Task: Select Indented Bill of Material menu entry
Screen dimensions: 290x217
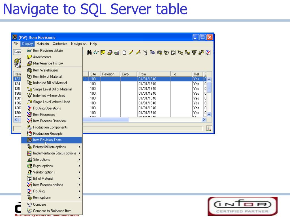Action: 52,83
